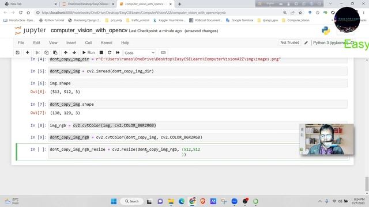
Task: Open File Explorer from taskbar
Action: click(x=171, y=201)
